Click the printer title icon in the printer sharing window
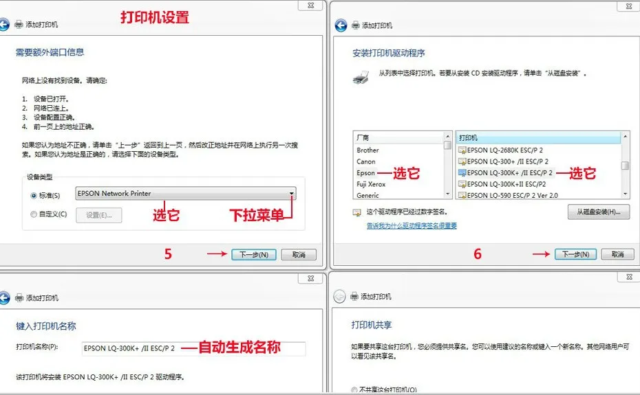Screen dimensions: 640x395 (x=354, y=296)
